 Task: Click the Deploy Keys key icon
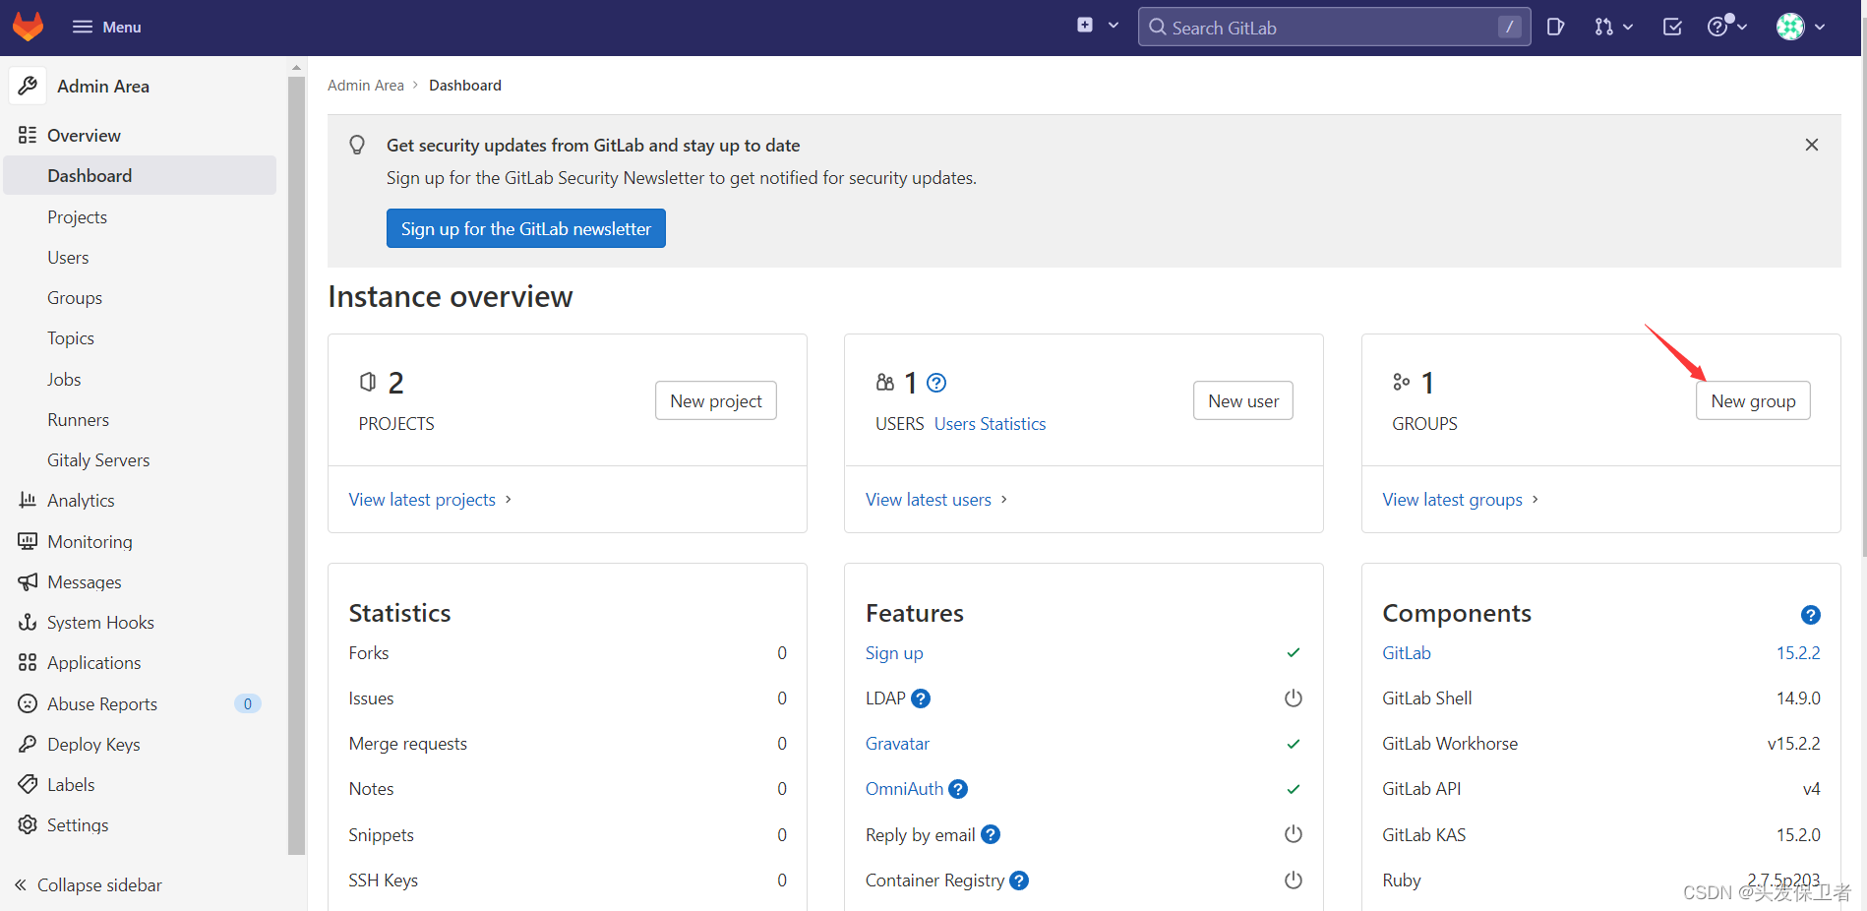click(x=28, y=744)
